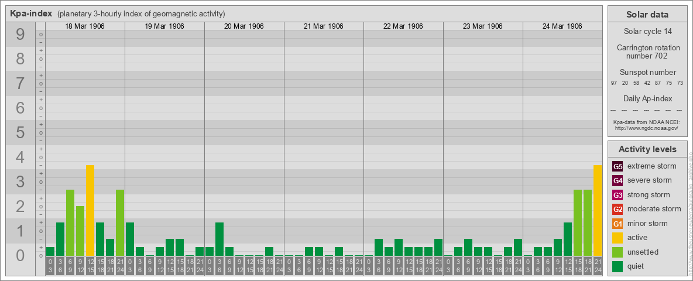Viewport: 693px width, 281px height.
Task: Click the Sunspot number label
Action: [x=647, y=73]
